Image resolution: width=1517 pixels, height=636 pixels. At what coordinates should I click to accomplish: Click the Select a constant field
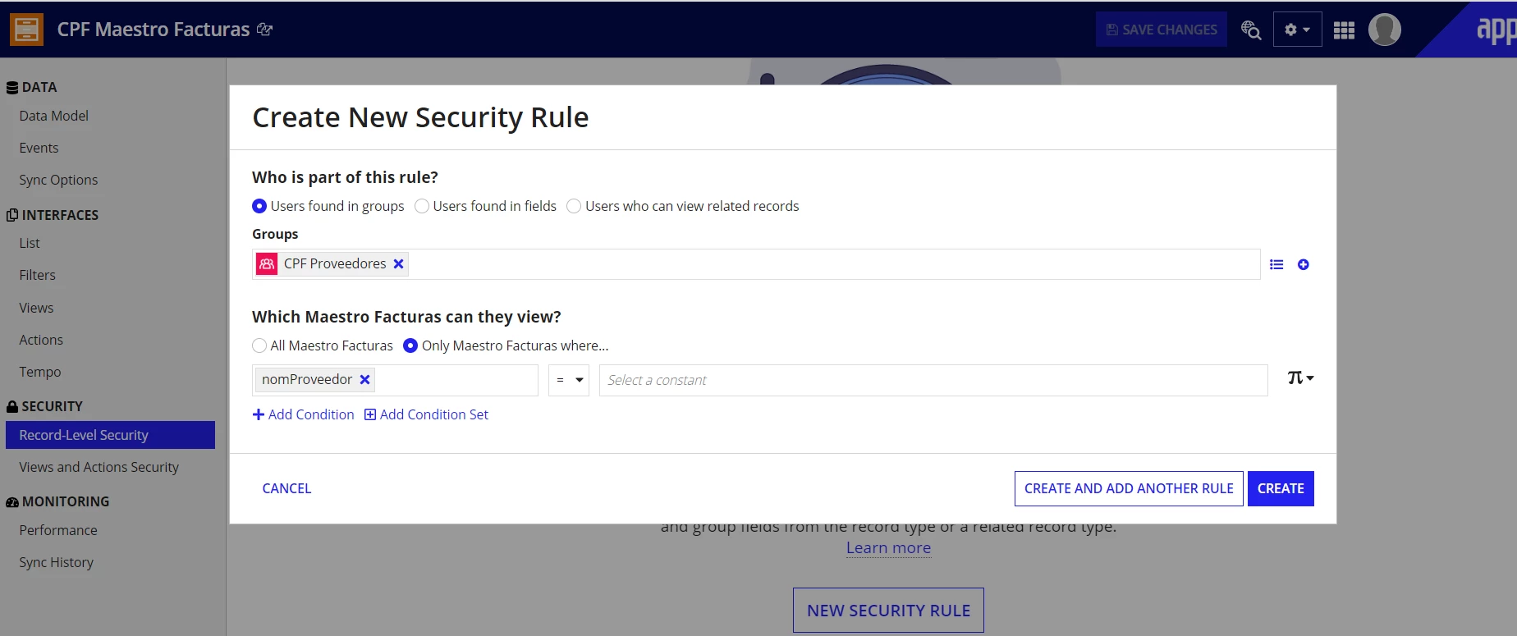[x=933, y=380]
